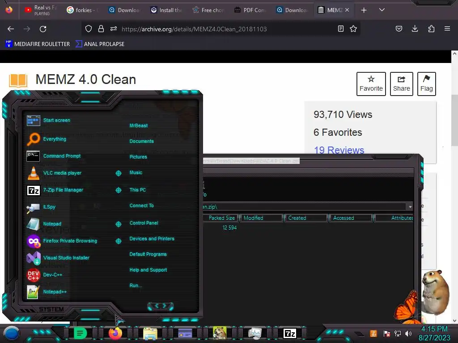Select Run... in the start menu

(x=136, y=285)
